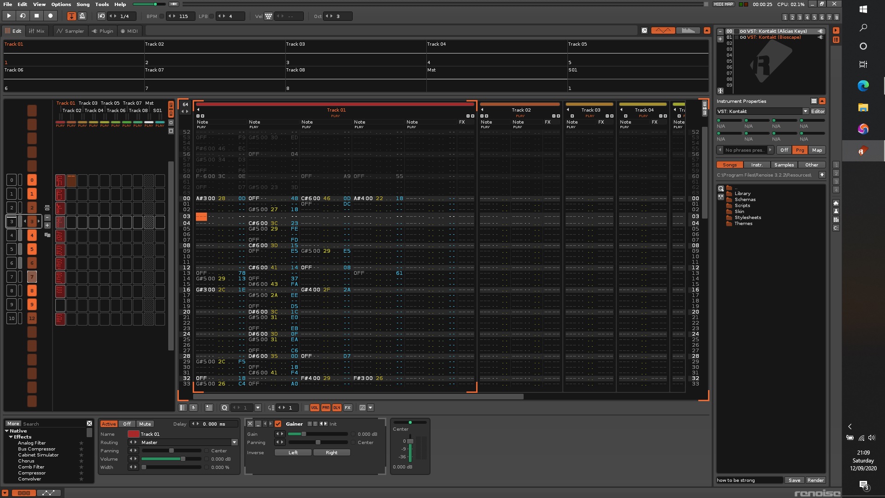Toggle the pattern follow button
The width and height of the screenshot is (885, 498).
pos(71,16)
